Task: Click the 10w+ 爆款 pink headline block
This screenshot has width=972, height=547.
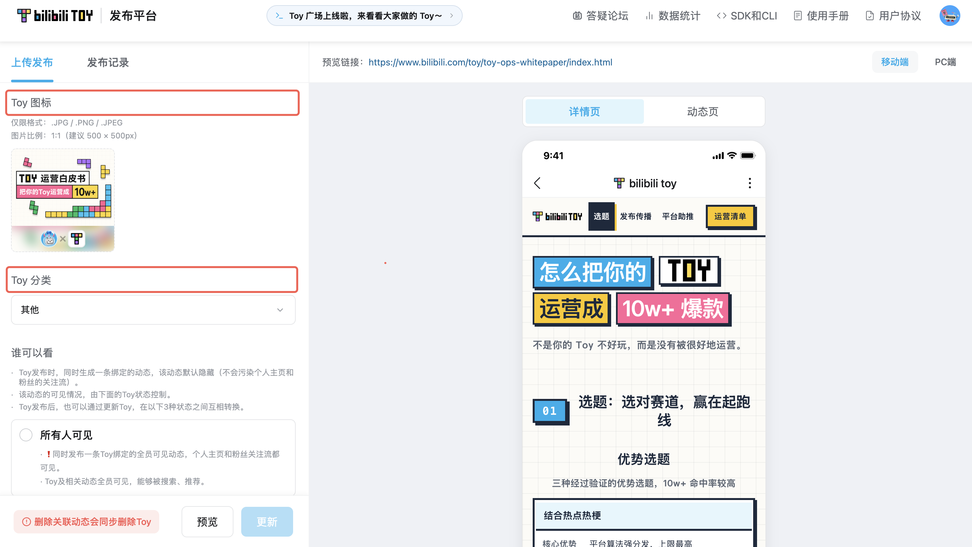Action: [673, 309]
